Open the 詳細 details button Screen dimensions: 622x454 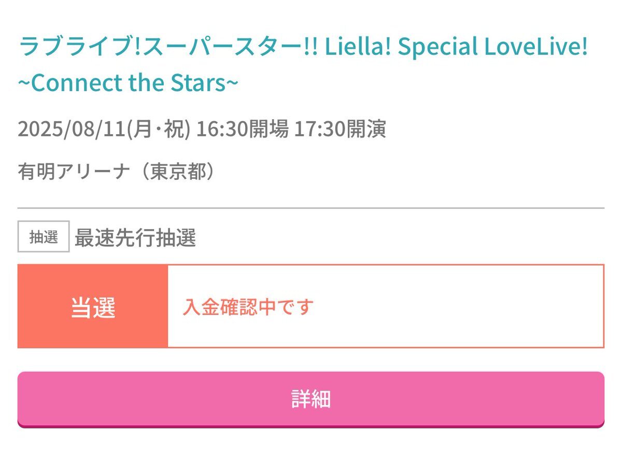(311, 399)
